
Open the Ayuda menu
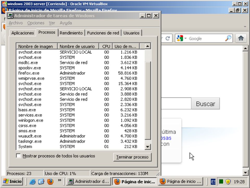66,23
